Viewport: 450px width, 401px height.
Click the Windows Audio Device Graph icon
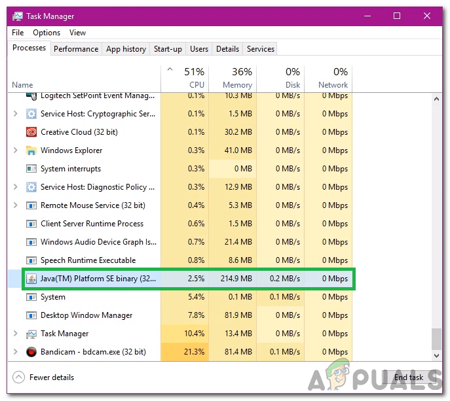(x=31, y=242)
